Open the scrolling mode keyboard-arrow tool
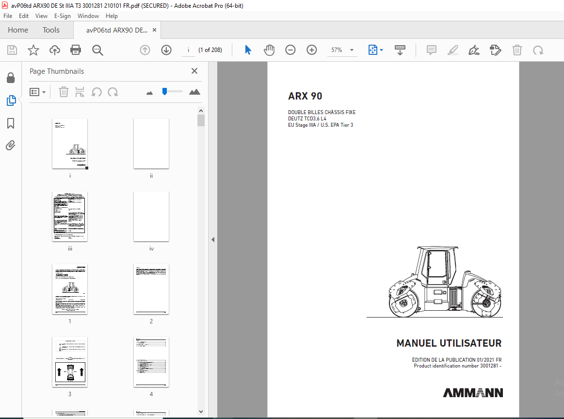The height and width of the screenshot is (419, 564). point(400,50)
